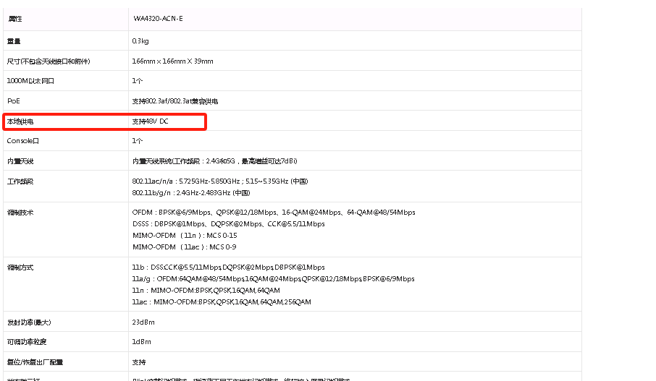Click the 重量 row label
Screen dimensions: 656x381
[x=14, y=41]
